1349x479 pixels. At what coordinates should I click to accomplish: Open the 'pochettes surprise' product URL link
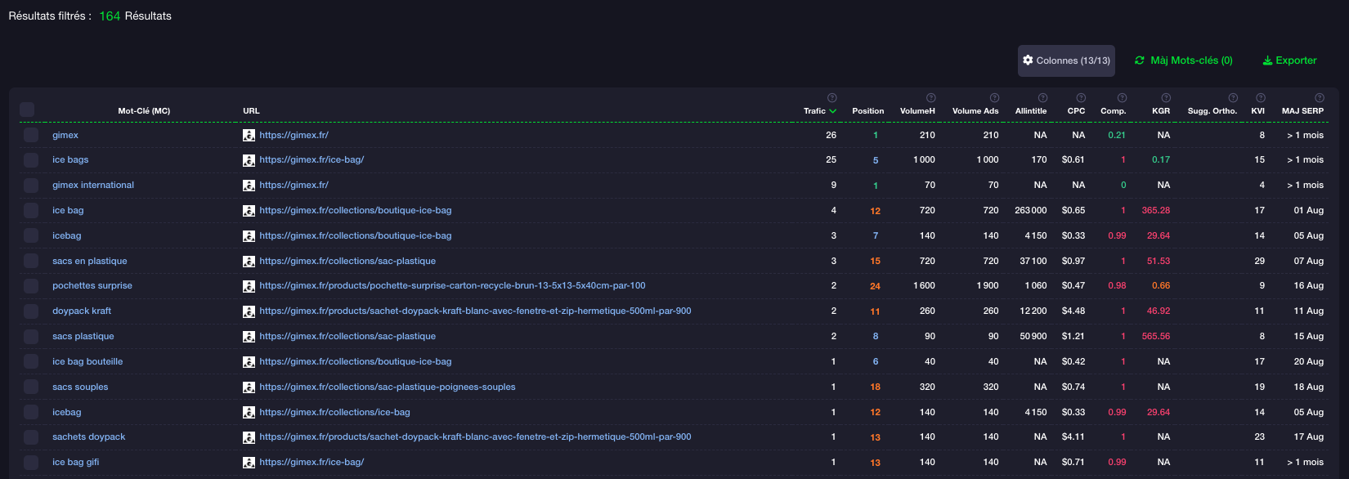point(452,286)
